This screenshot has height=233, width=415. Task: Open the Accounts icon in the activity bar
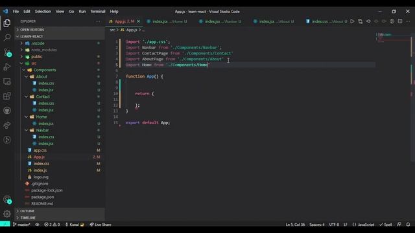click(x=7, y=199)
